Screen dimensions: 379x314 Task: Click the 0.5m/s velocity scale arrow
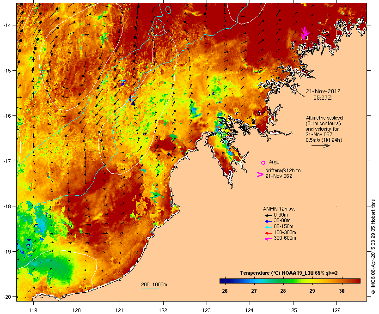[320, 145]
